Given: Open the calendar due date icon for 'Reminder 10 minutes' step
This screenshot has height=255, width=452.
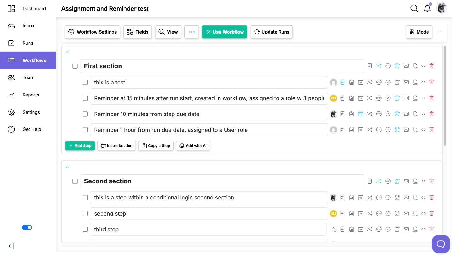Looking at the screenshot, I should coord(360,114).
